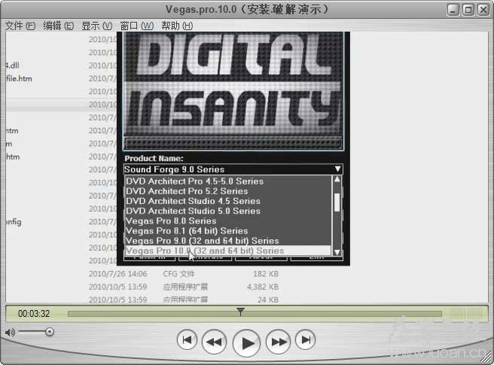Image resolution: width=494 pixels, height=365 pixels.
Task: Click the speaker volume icon
Action: pos(10,332)
